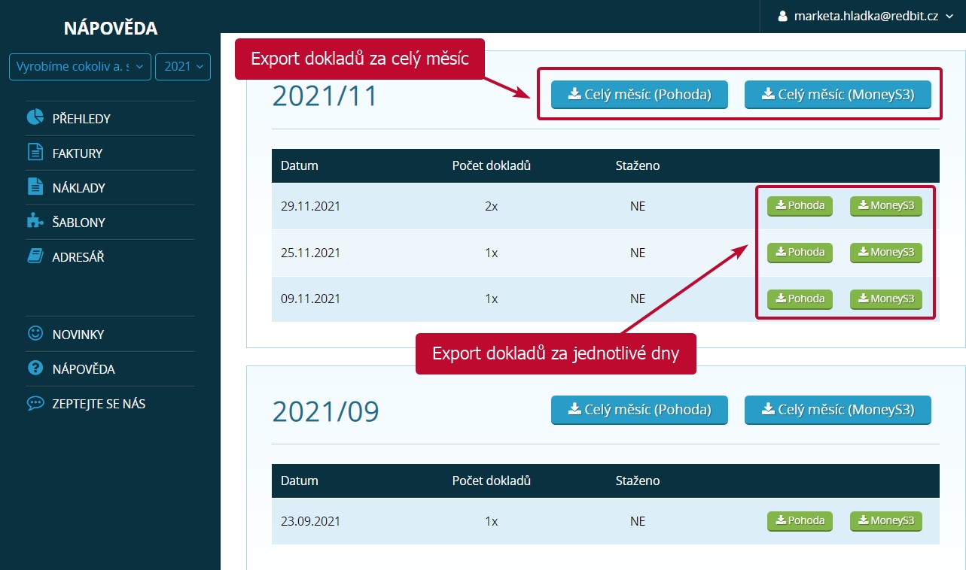Download Pohoda export for 23.09.2021
Screen dimensions: 966x570
pyautogui.click(x=800, y=521)
